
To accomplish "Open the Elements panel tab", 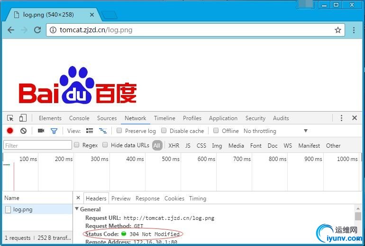I will [x=50, y=118].
